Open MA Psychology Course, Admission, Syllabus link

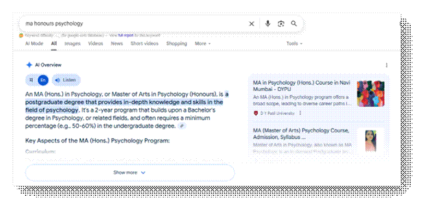pos(301,134)
